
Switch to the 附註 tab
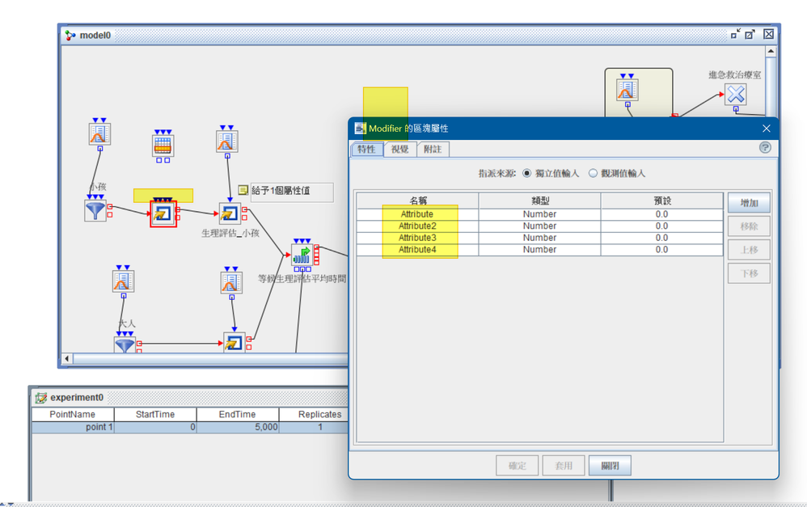click(x=433, y=150)
